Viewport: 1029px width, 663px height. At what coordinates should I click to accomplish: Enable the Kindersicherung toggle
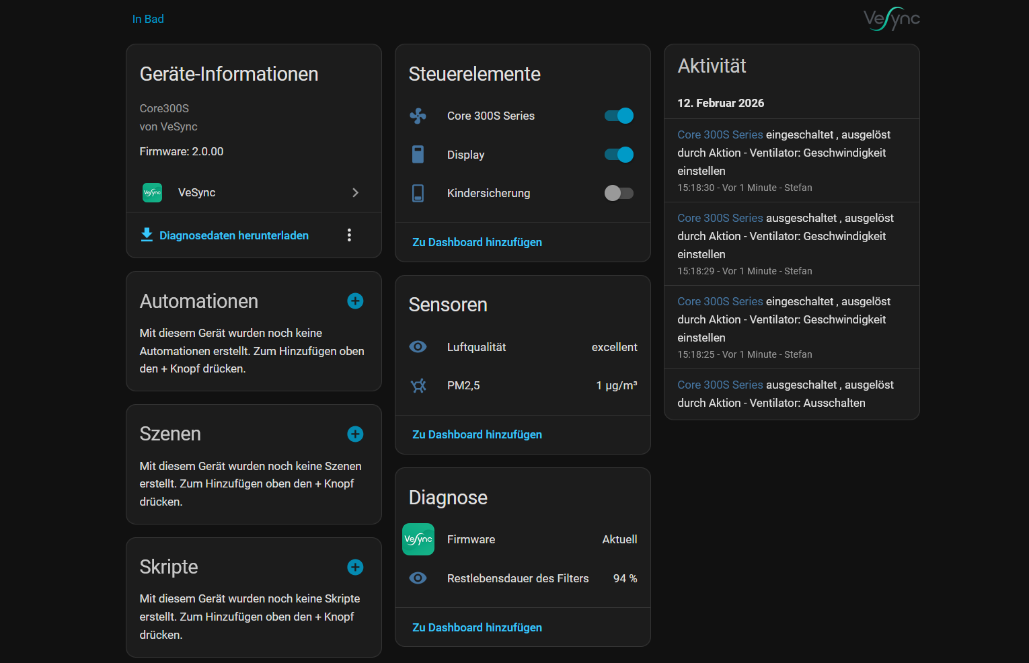point(619,194)
